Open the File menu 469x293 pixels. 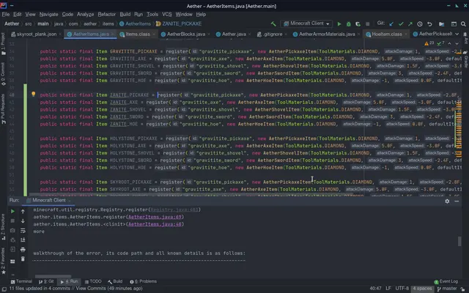coord(6,15)
